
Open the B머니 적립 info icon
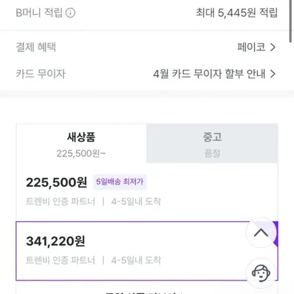pyautogui.click(x=70, y=13)
